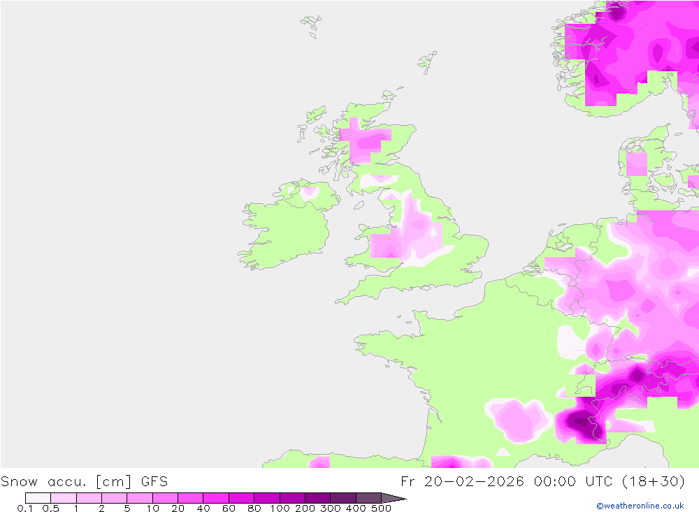
Task: Select the 2–5 cm legend swatch
Action: [x=115, y=498]
